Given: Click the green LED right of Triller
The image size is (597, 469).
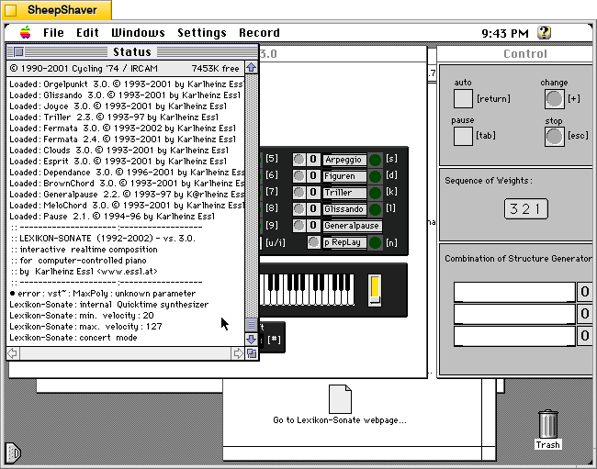Looking at the screenshot, I should (375, 193).
